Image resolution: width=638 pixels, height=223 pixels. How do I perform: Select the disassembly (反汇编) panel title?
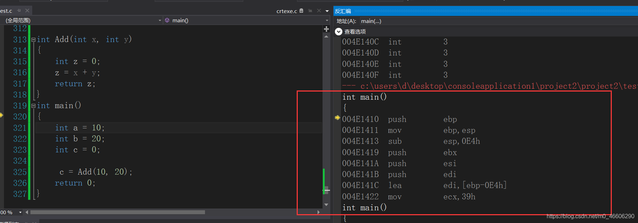343,11
